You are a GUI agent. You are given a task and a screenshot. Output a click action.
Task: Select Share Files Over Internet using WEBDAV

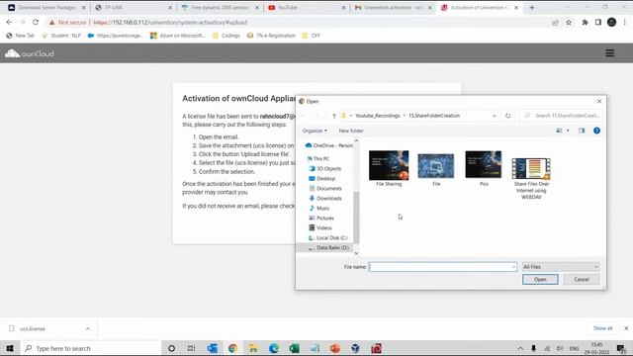point(531,178)
